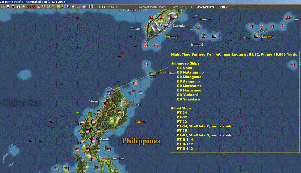
Task: Click the Date: Dec 11, 1941 text
Action: tap(183, 7)
